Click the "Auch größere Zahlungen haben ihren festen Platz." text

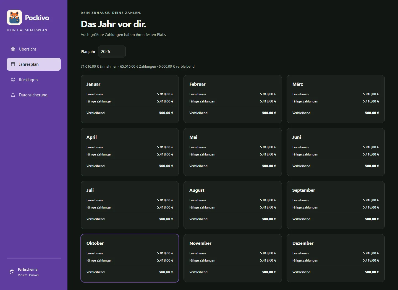coord(123,35)
